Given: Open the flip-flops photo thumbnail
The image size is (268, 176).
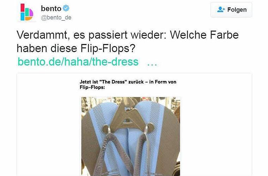Looking at the screenshot, I should [x=131, y=137].
